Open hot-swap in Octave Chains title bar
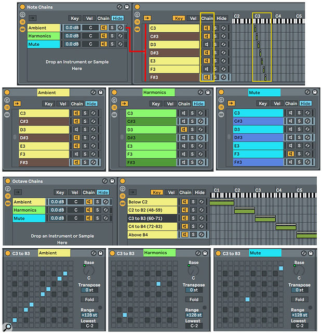The height and width of the screenshot is (335, 322). 105,181
